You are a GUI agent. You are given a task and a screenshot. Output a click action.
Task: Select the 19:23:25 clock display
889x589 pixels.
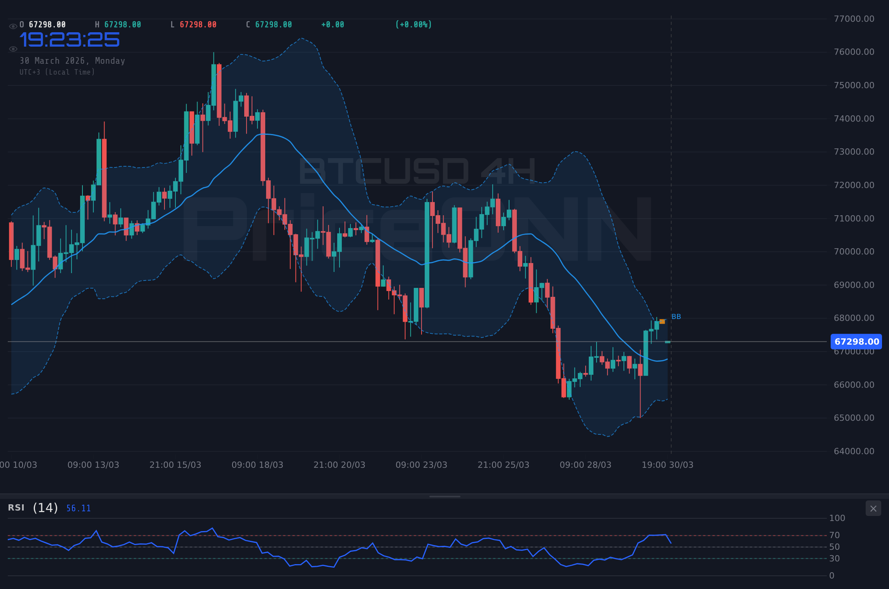coord(70,39)
